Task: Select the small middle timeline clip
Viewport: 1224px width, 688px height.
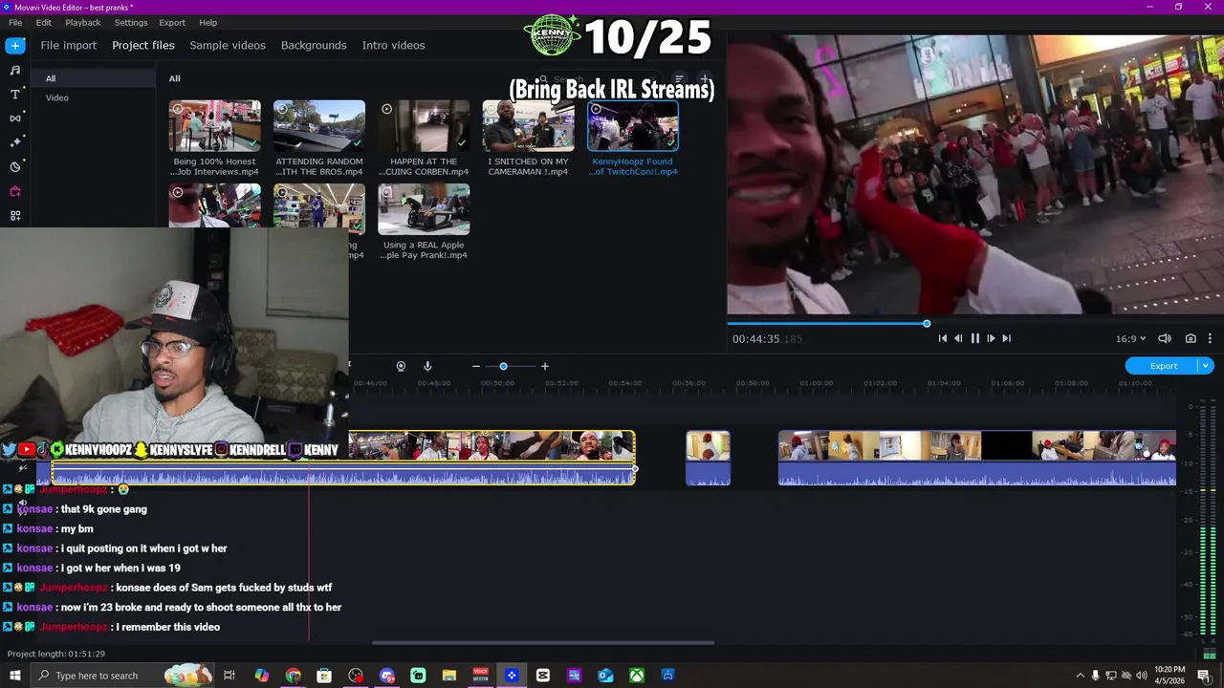Action: (708, 459)
